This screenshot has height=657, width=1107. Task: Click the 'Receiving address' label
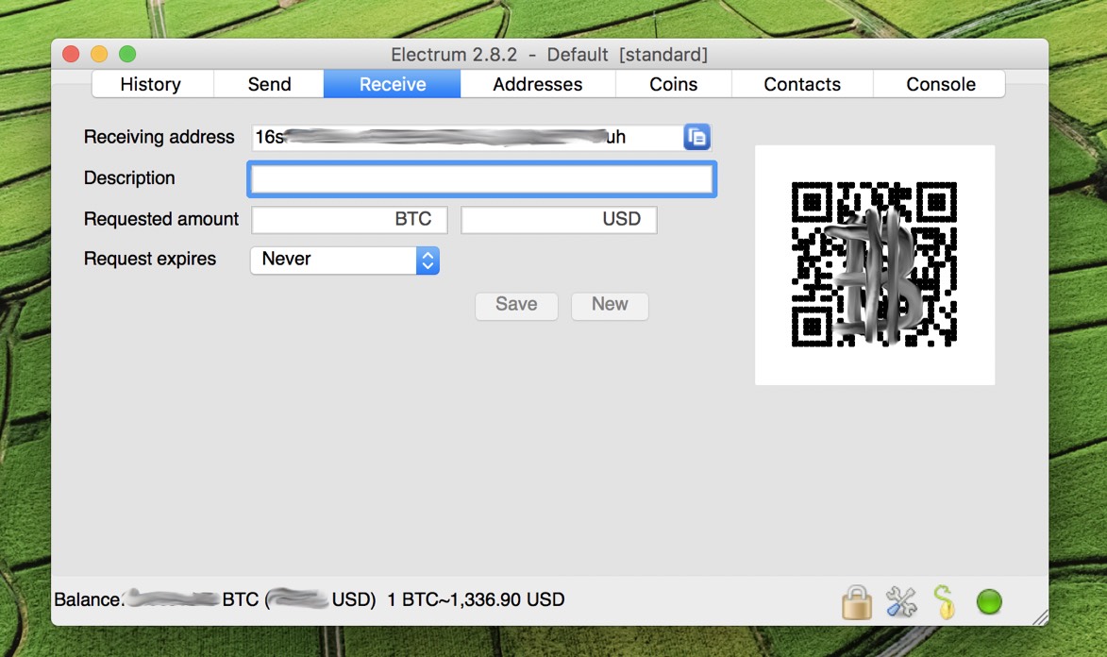point(159,137)
